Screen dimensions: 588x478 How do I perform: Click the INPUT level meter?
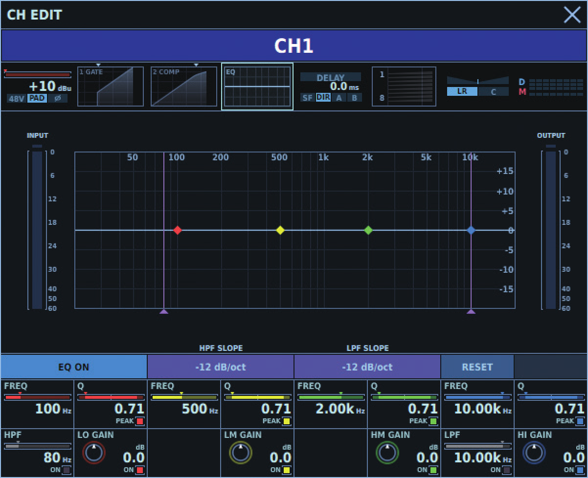37,230
